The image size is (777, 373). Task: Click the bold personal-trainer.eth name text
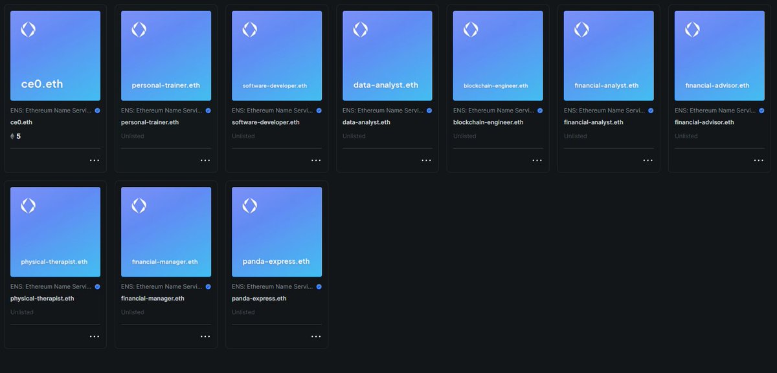[150, 122]
